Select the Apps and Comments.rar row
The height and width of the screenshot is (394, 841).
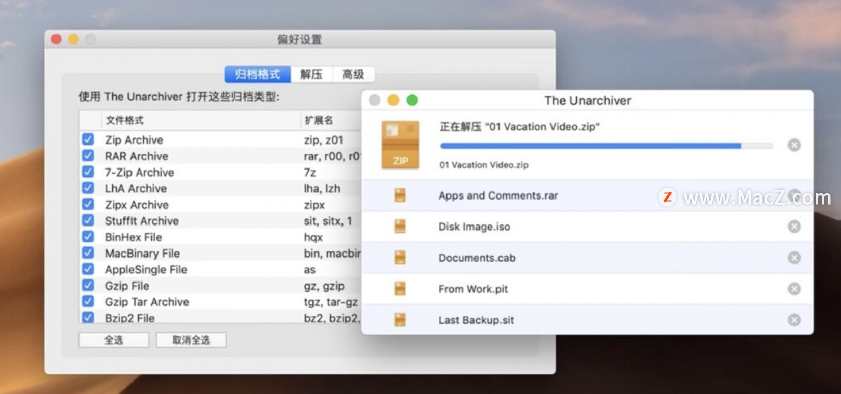click(587, 195)
